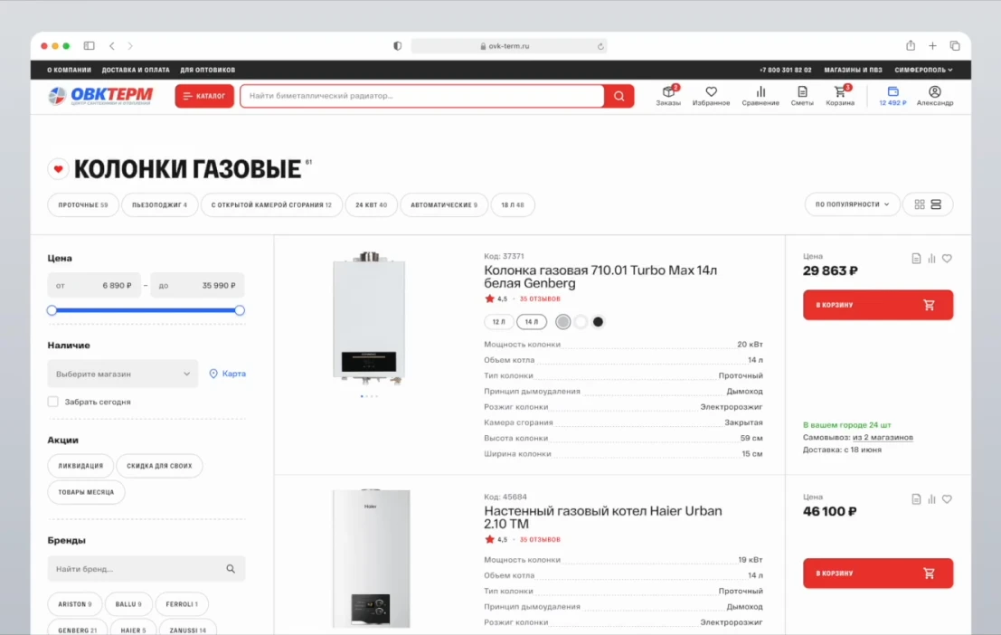
Task: Reload the ovk-term.ru page
Action: click(600, 46)
